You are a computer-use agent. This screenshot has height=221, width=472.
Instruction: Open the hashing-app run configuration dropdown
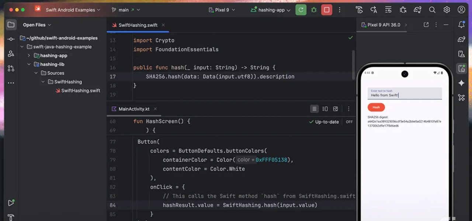click(x=271, y=10)
